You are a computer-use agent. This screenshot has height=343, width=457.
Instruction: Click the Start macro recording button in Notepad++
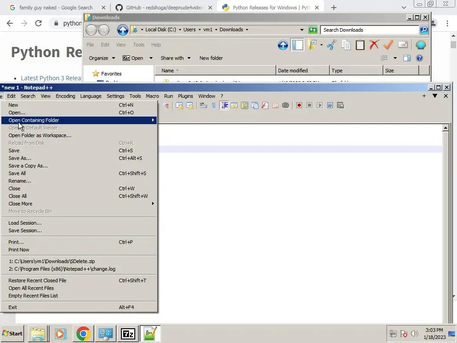pyautogui.click(x=299, y=105)
